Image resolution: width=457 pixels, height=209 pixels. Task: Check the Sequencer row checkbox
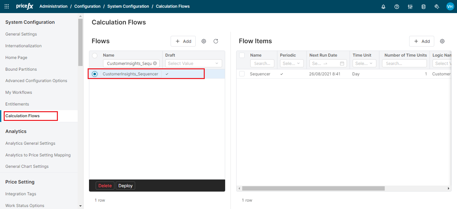tap(242, 74)
